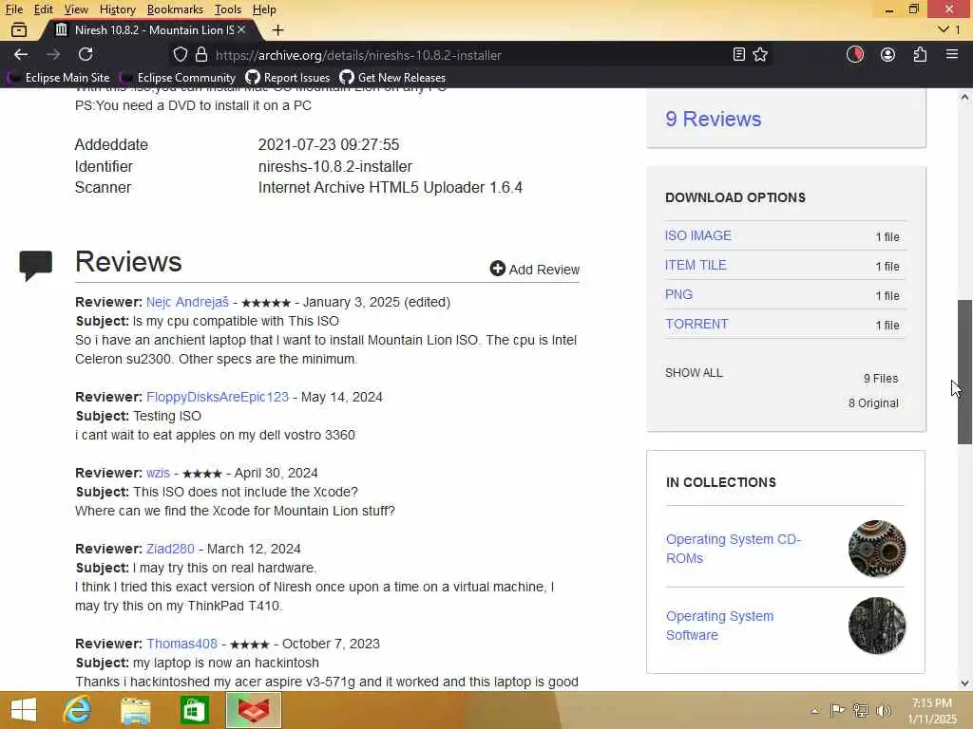Image resolution: width=973 pixels, height=729 pixels.
Task: Open Operating System CD-ROMs collection
Action: tap(734, 549)
